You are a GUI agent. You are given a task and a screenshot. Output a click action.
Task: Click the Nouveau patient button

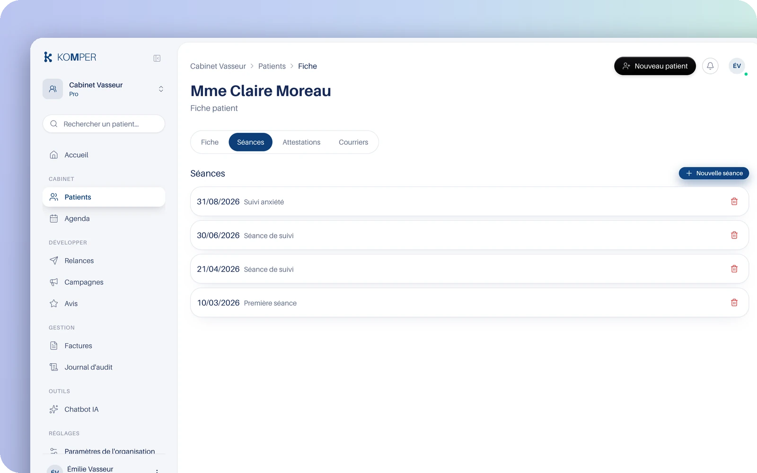coord(655,66)
